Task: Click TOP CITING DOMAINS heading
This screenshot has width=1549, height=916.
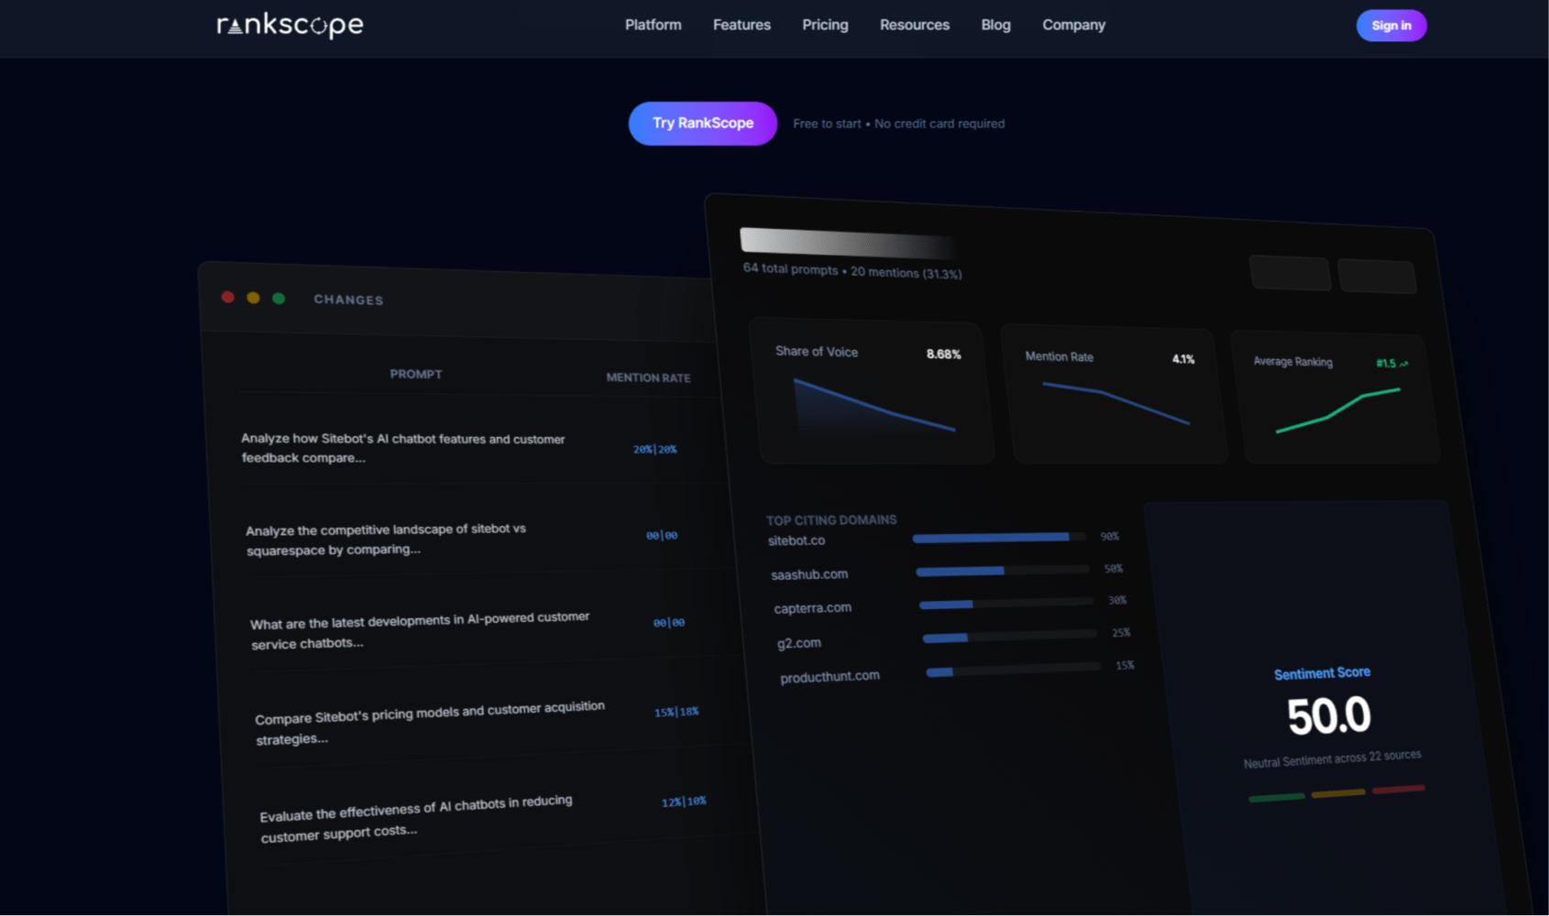Action: (x=831, y=519)
